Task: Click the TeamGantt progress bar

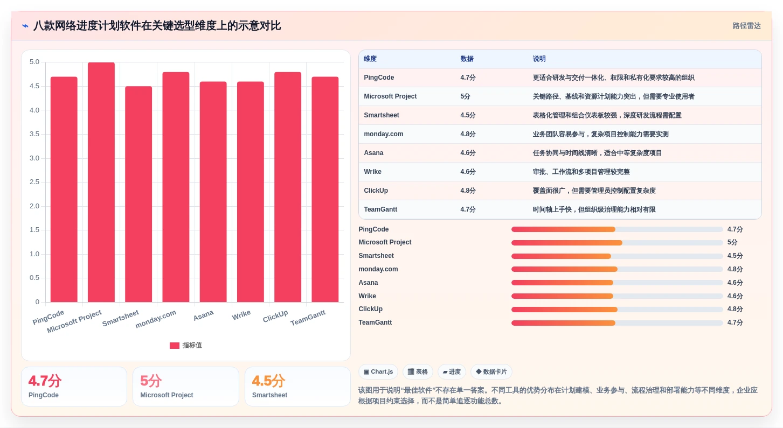Action: point(617,323)
